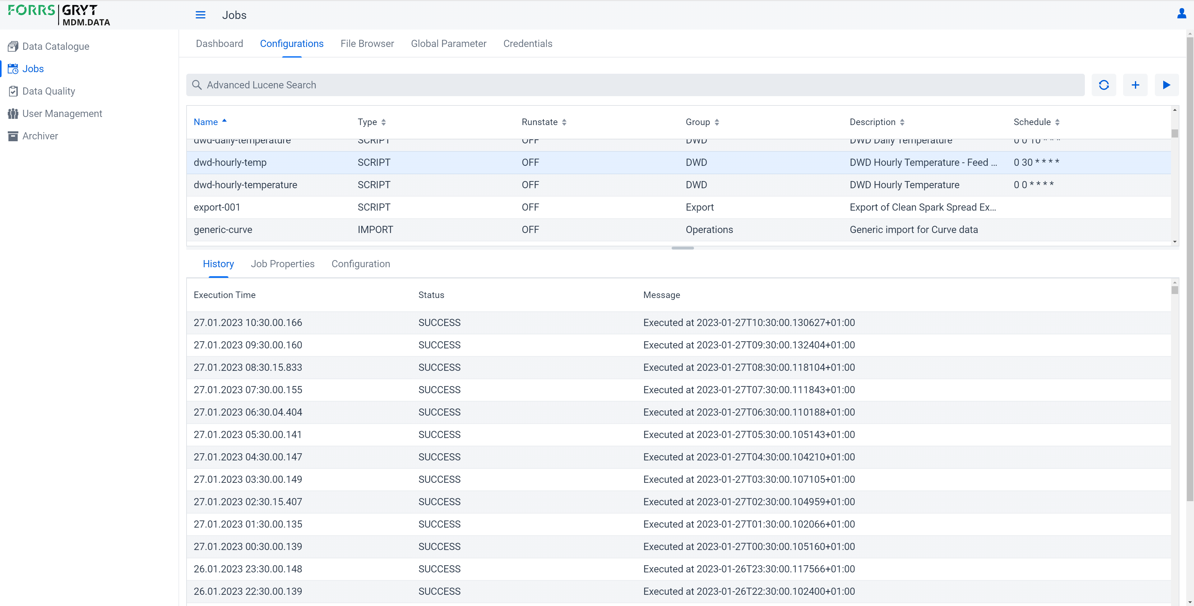The image size is (1194, 606).
Task: Click the search magnifier icon
Action: pyautogui.click(x=197, y=85)
